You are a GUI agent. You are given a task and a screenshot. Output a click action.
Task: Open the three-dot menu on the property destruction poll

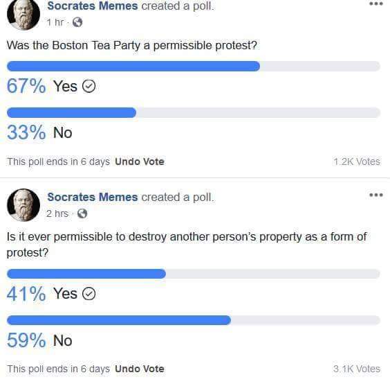(x=375, y=195)
